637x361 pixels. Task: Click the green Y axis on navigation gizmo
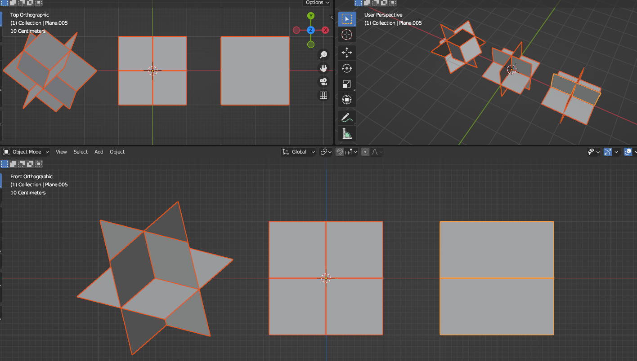311,16
